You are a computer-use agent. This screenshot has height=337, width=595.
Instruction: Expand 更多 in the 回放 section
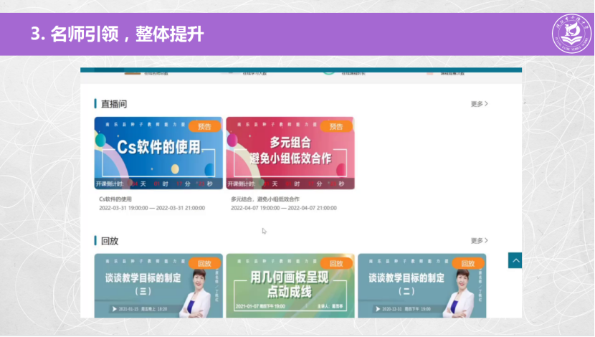coord(479,241)
